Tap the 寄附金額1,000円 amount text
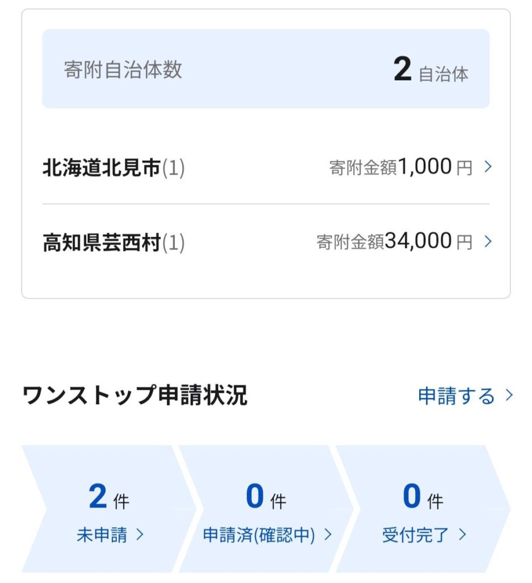 coord(400,167)
